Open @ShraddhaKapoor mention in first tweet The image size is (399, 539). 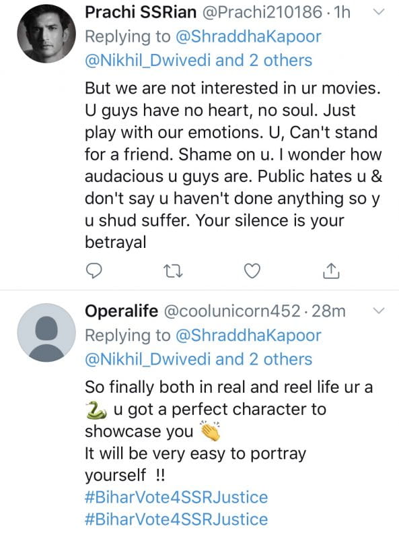[248, 37]
